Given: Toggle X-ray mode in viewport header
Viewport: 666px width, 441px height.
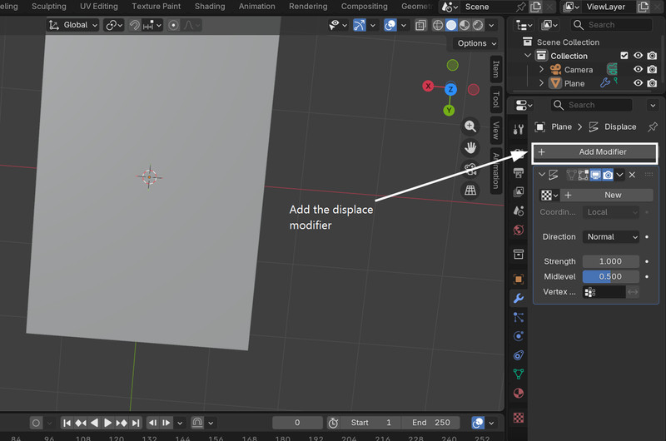Looking at the screenshot, I should (x=420, y=26).
